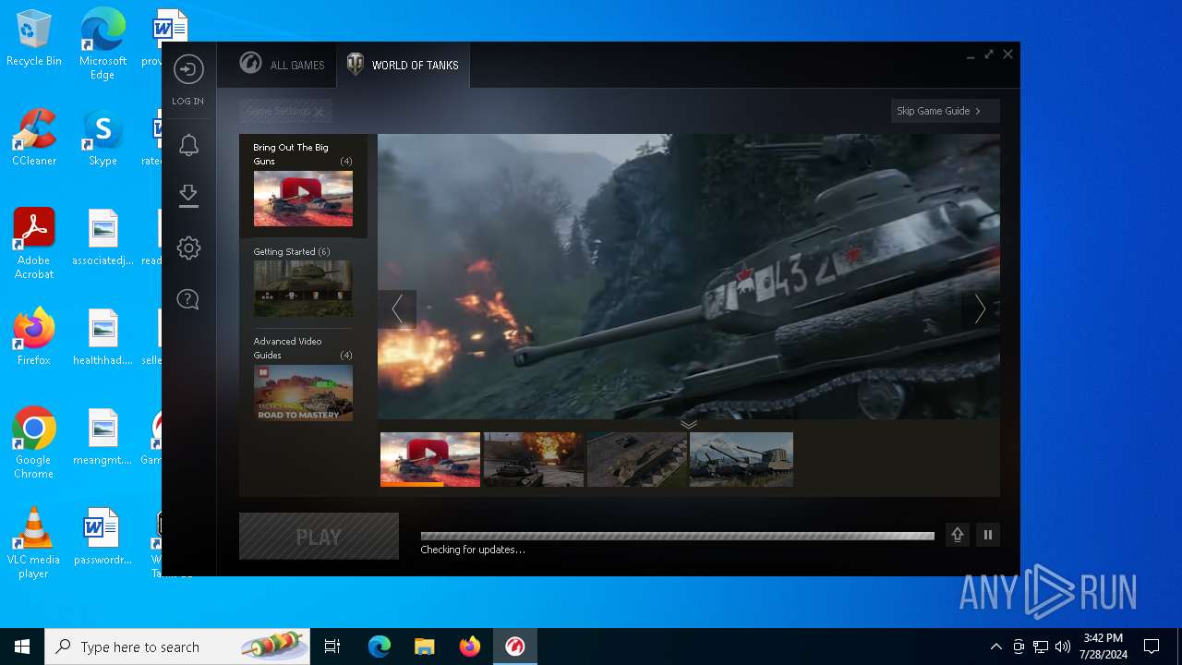Go to next video with right arrow
The width and height of the screenshot is (1182, 665).
click(980, 309)
